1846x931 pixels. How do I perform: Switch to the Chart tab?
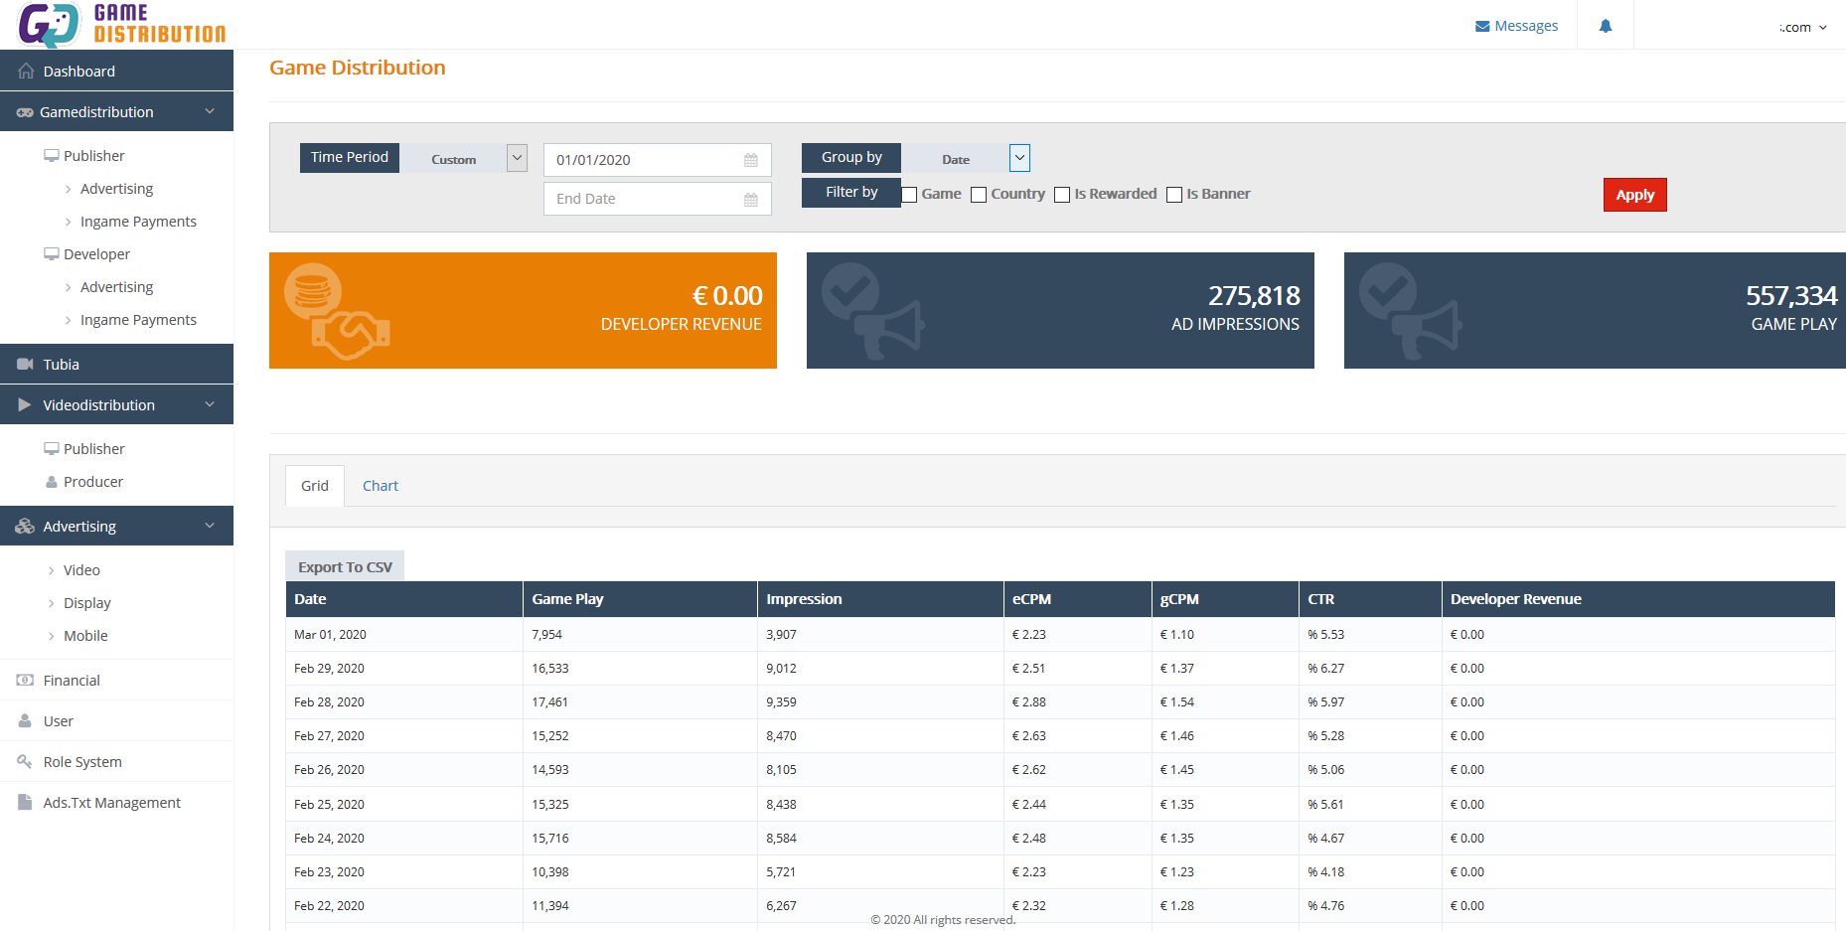pos(381,486)
